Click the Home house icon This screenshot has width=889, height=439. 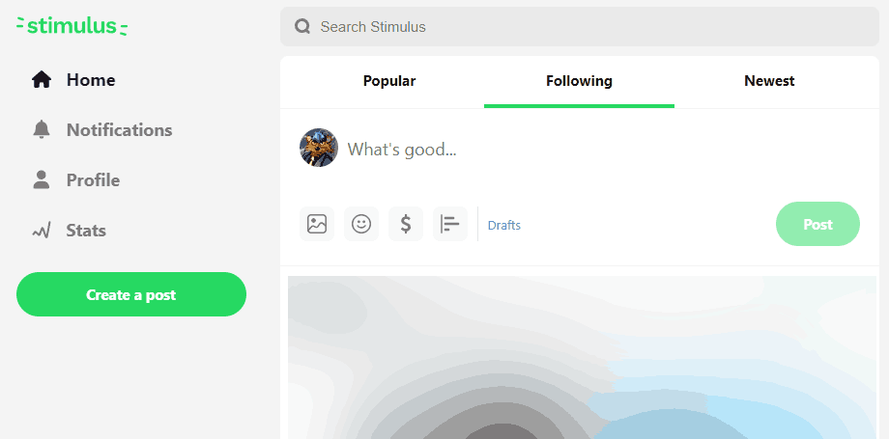(x=42, y=80)
